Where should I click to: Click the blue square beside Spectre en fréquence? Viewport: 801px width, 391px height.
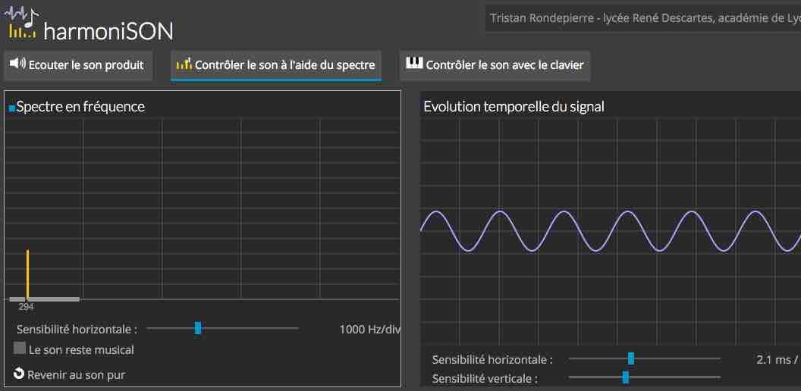[x=12, y=108]
